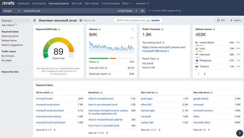Open the ms excel parent topic link

pos(148,64)
